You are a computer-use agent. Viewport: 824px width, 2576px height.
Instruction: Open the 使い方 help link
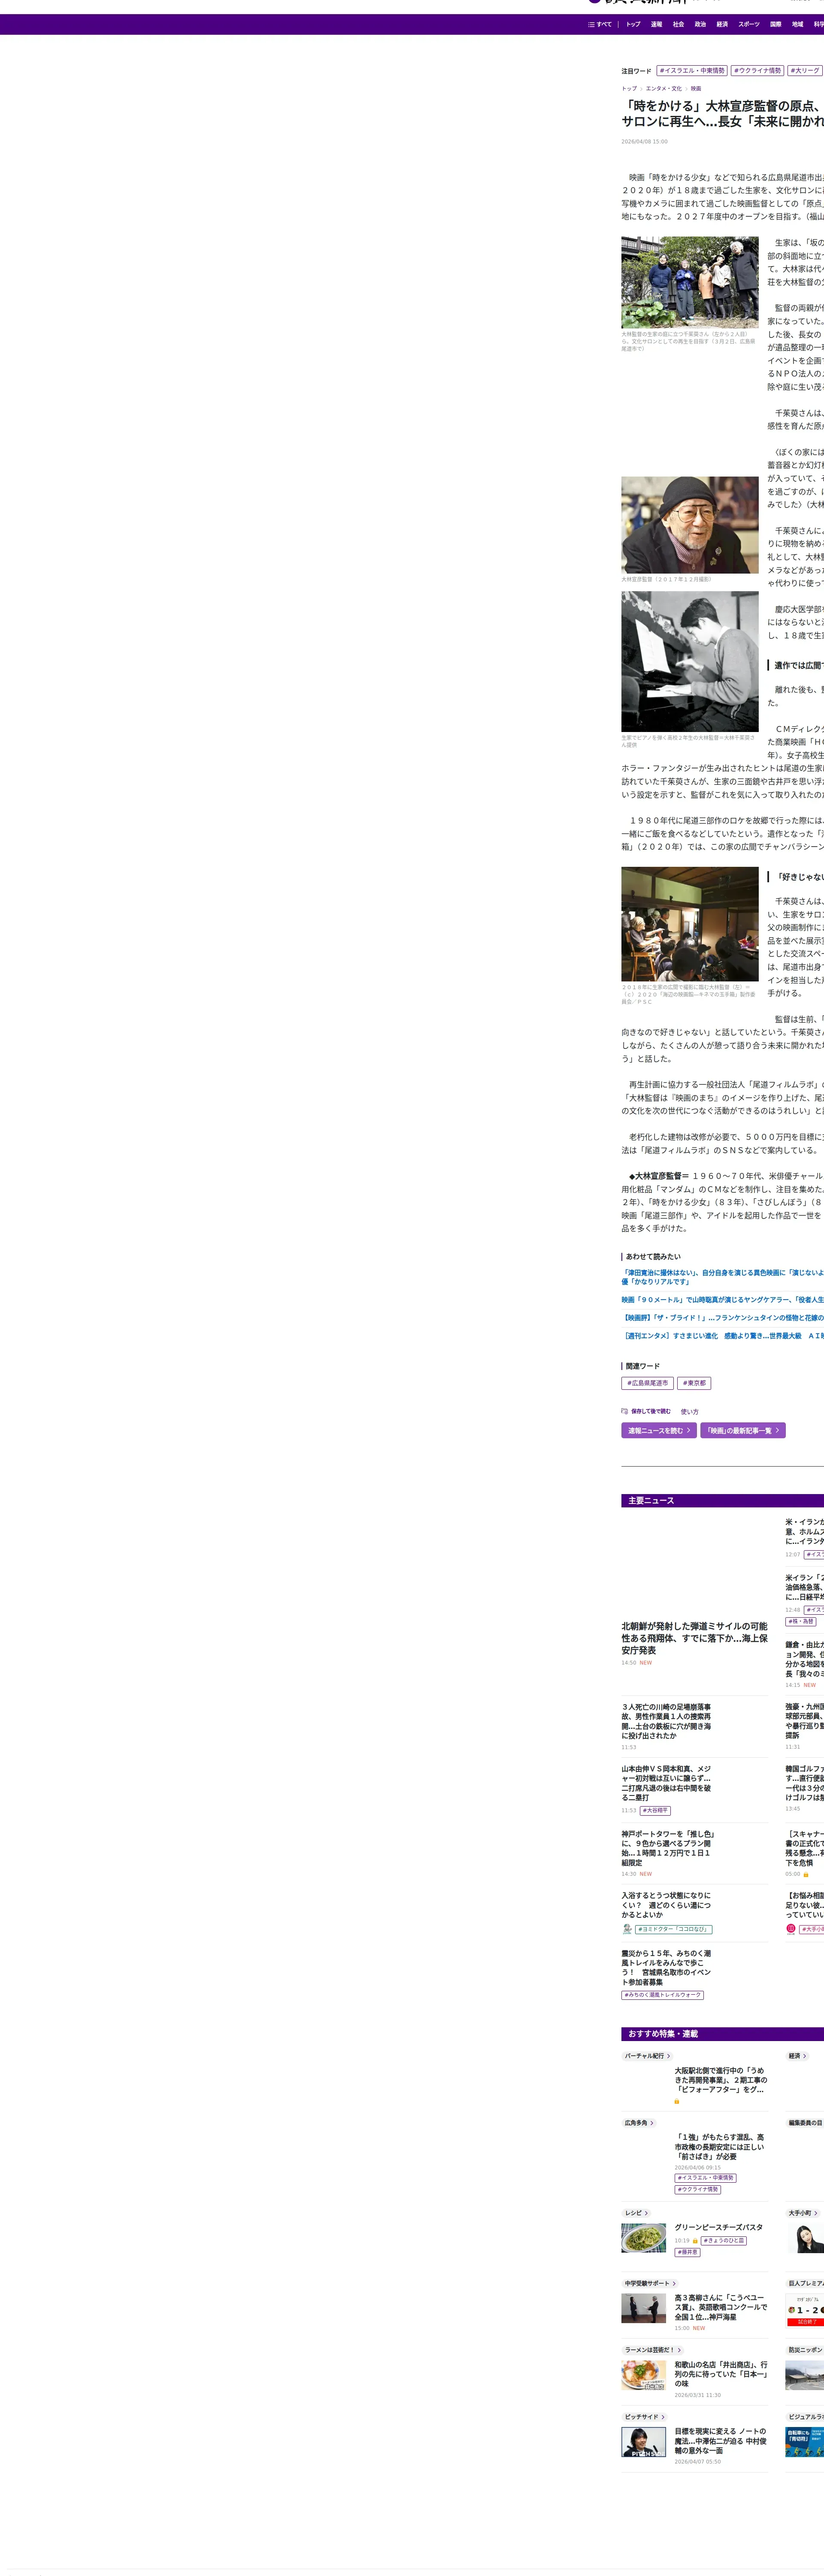(x=690, y=1412)
